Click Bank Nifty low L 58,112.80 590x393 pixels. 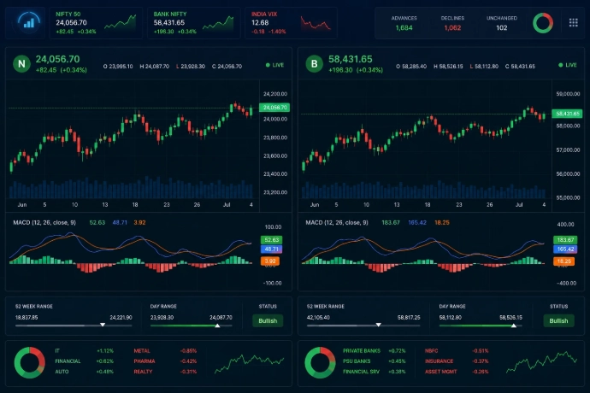point(484,67)
